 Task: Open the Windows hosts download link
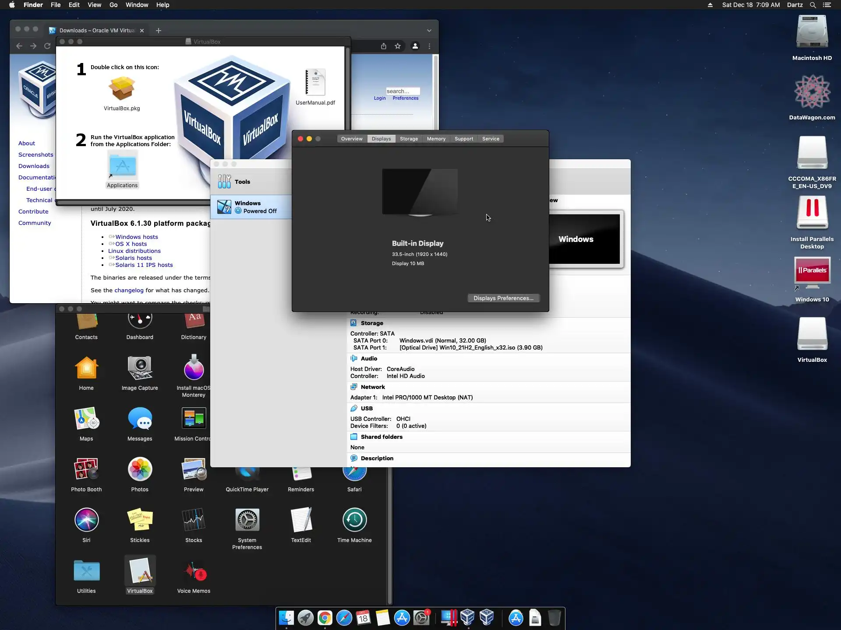coord(137,237)
